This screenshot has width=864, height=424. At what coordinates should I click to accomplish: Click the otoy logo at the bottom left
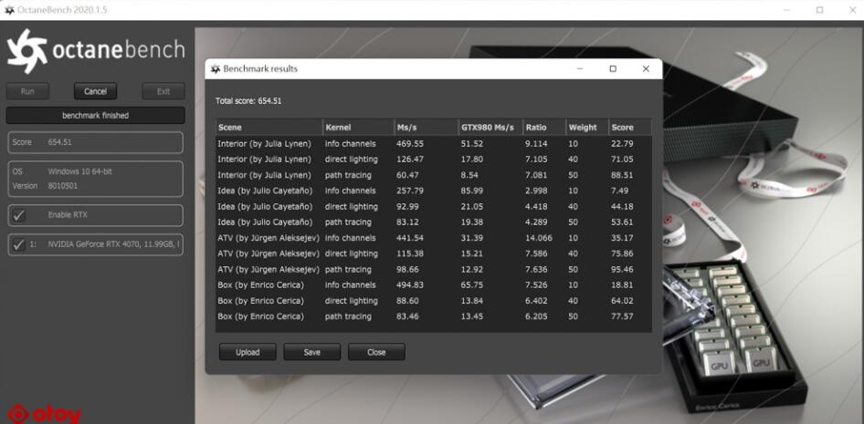[x=45, y=414]
